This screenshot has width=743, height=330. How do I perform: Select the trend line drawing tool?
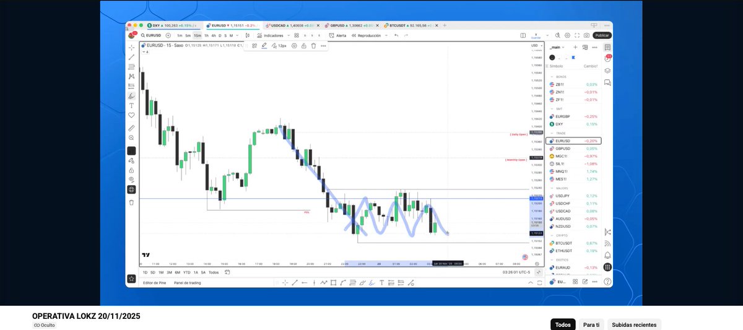[131, 57]
